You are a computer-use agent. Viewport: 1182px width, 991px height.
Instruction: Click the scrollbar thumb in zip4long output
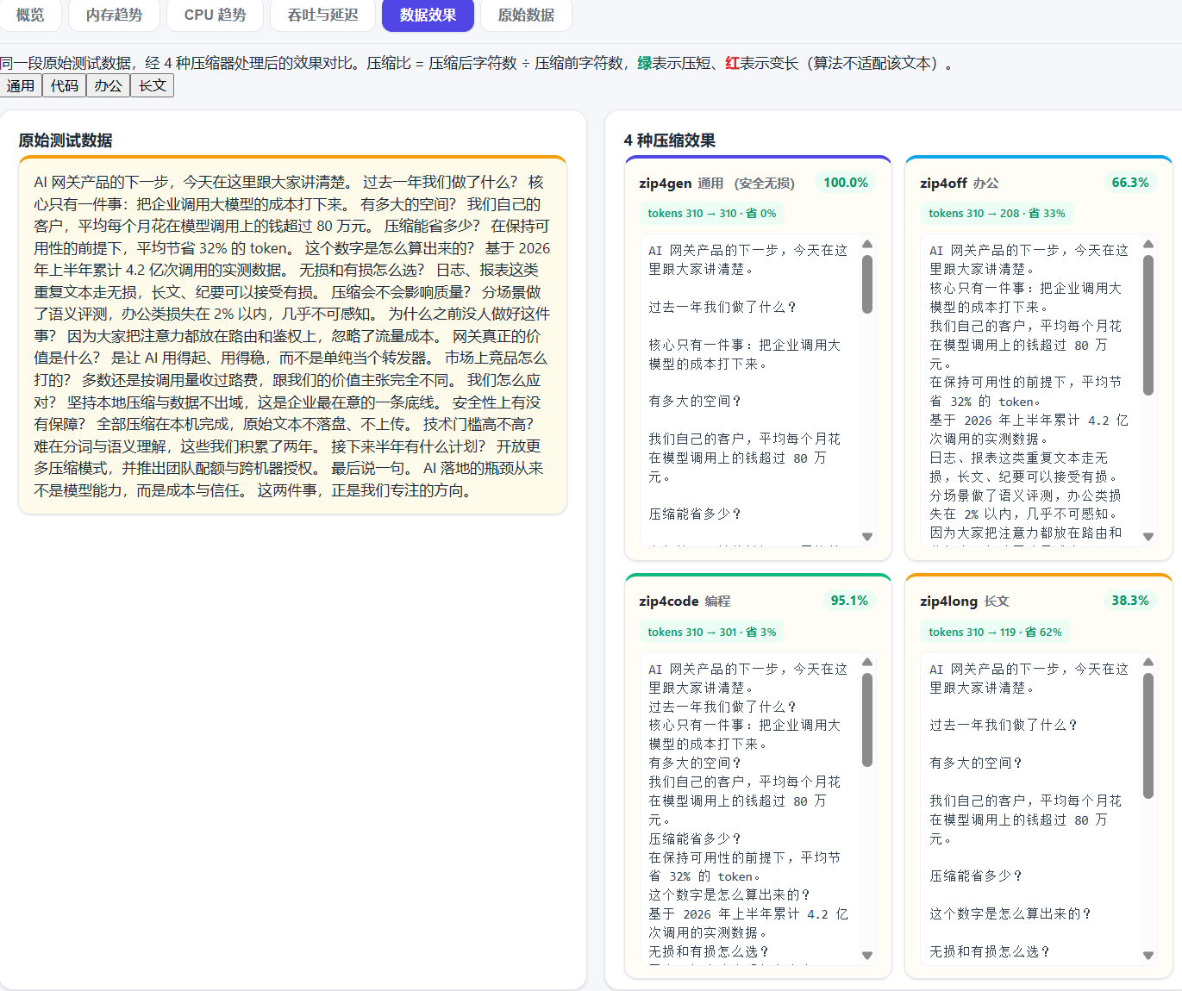coord(1148,736)
